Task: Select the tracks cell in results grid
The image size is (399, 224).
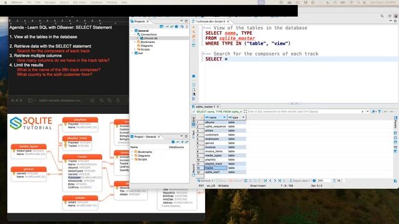Action: point(216,168)
